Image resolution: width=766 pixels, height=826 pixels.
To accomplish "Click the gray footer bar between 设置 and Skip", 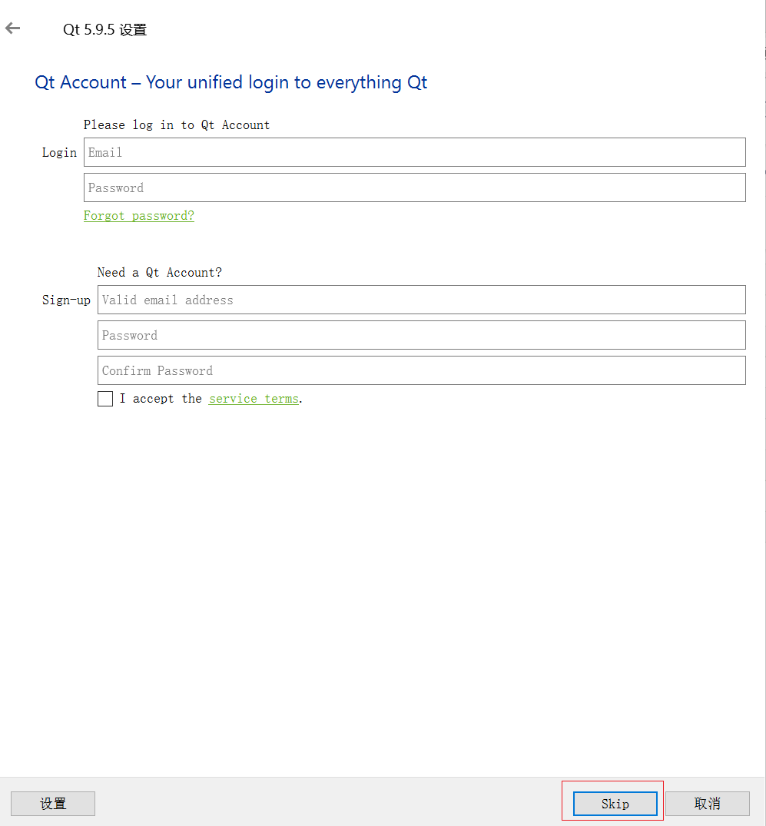I will coord(323,804).
